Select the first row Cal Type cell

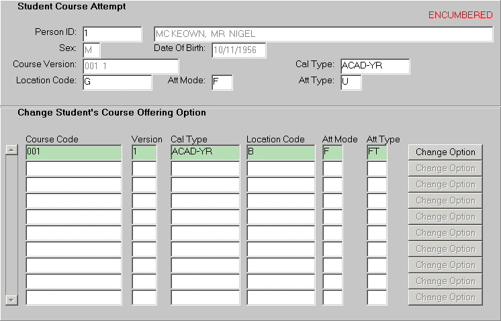(205, 152)
